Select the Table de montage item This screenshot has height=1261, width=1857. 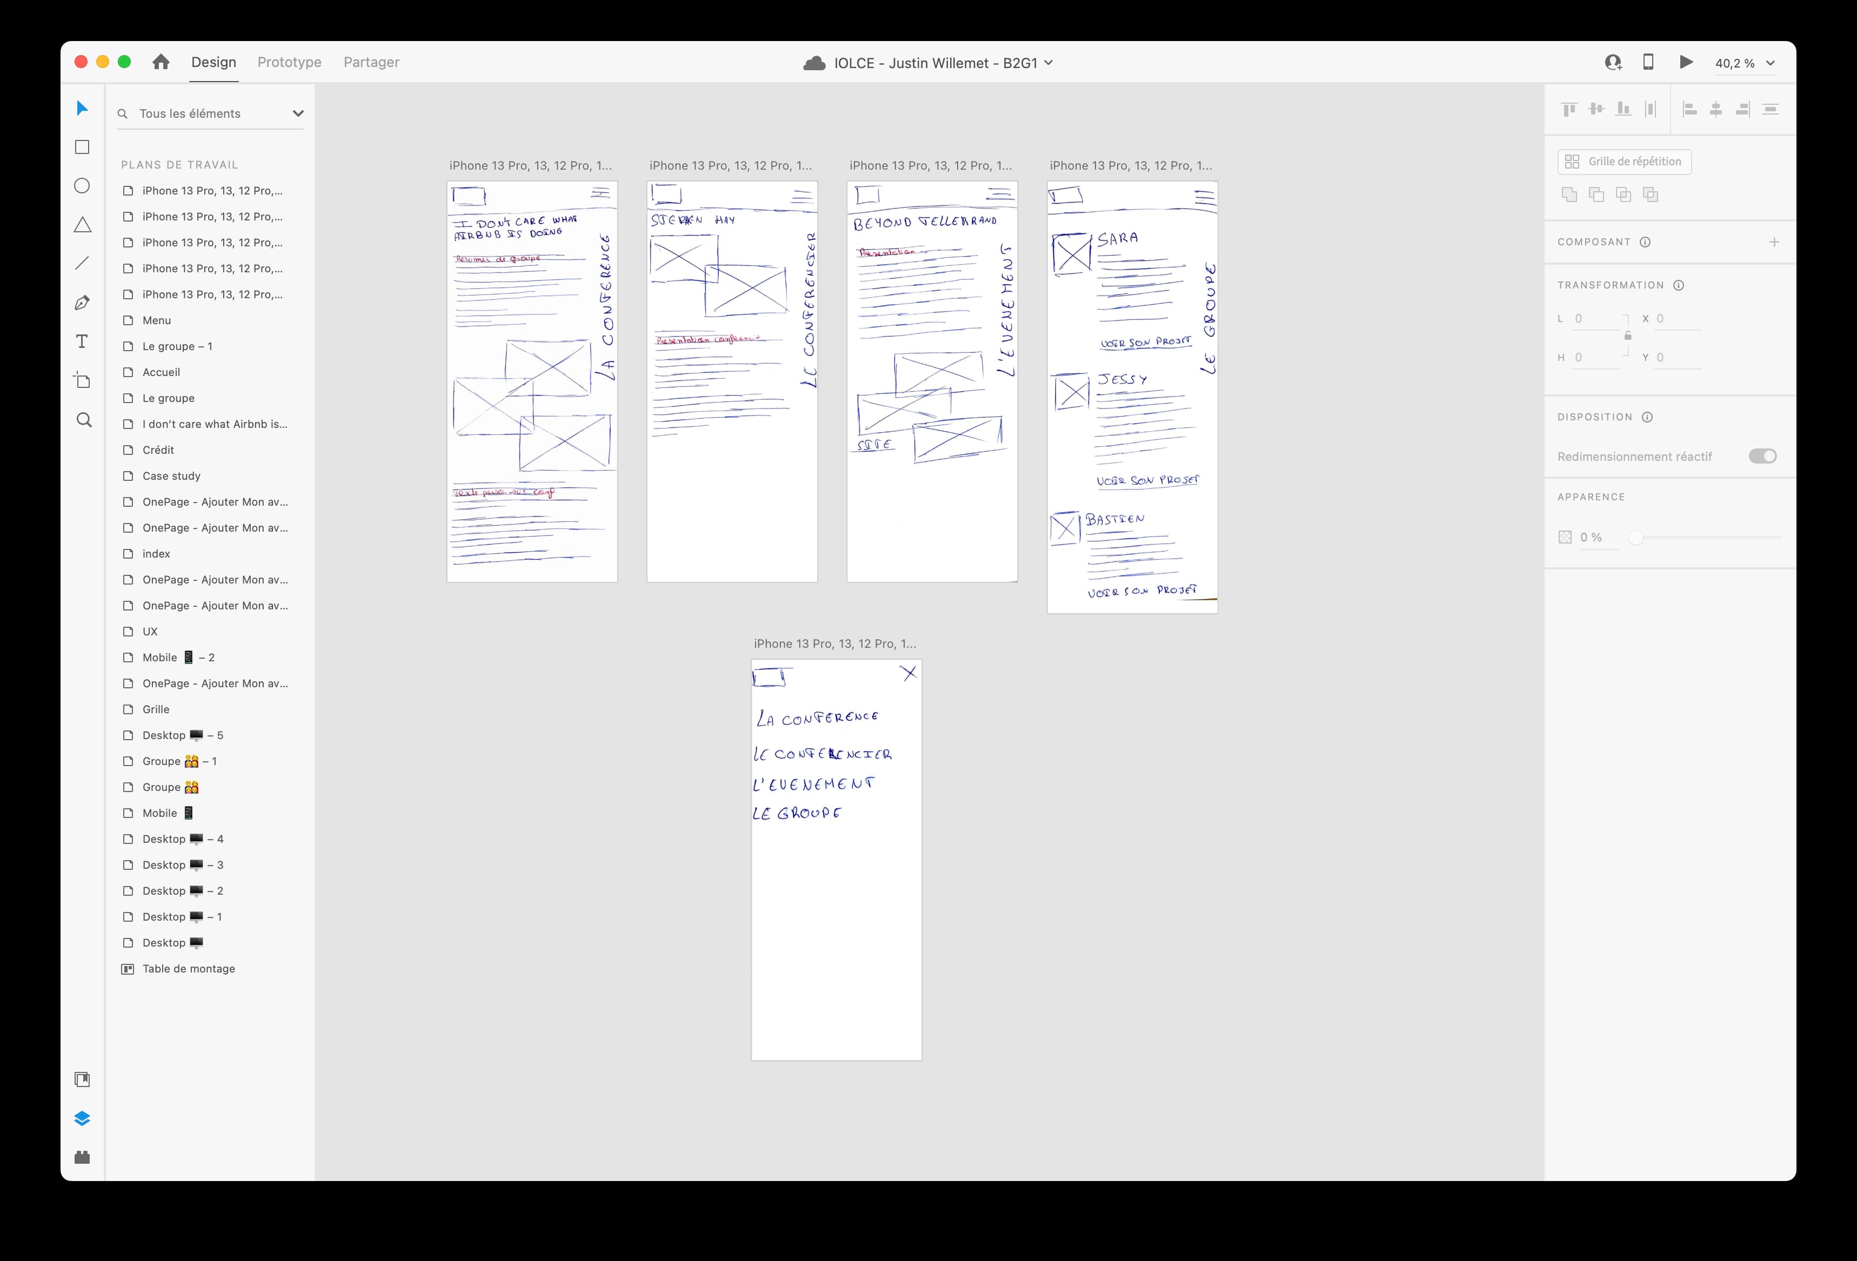click(209, 969)
